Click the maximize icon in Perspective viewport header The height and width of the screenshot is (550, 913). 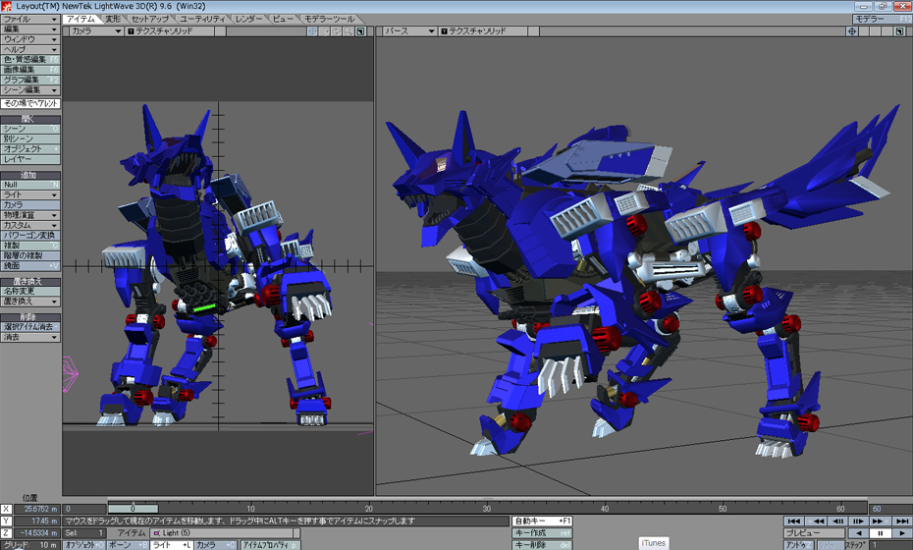pyautogui.click(x=899, y=30)
